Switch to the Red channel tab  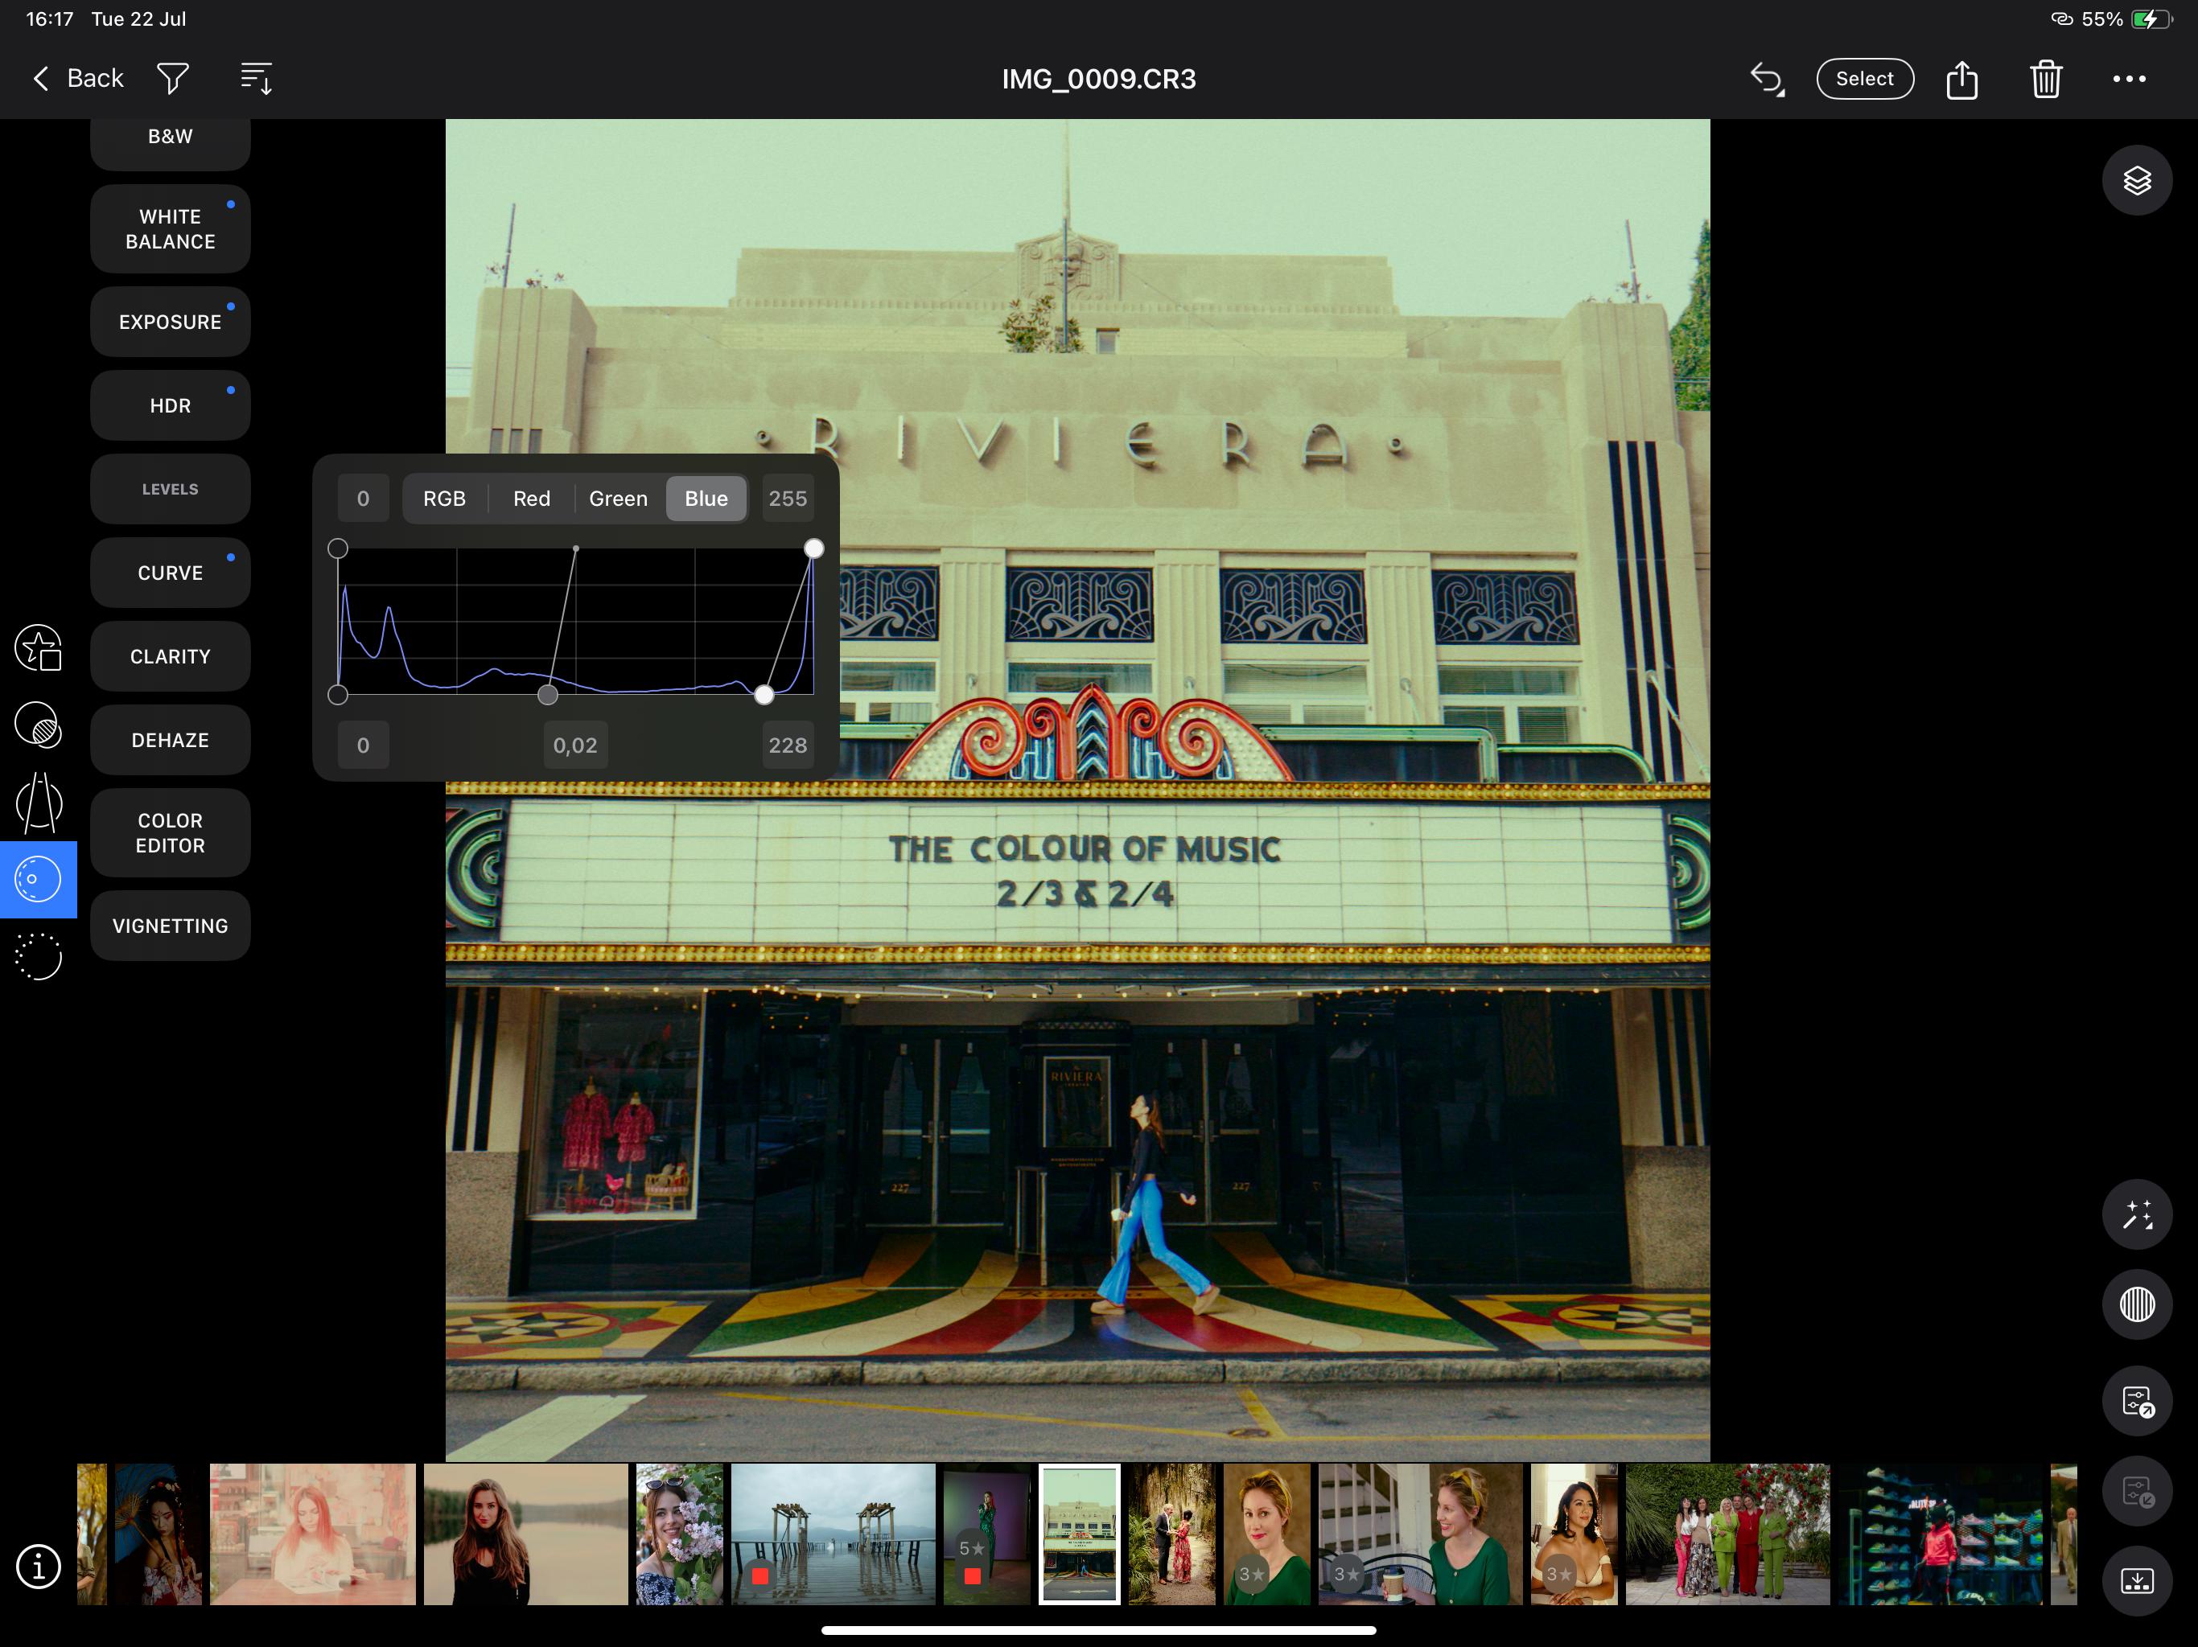532,499
